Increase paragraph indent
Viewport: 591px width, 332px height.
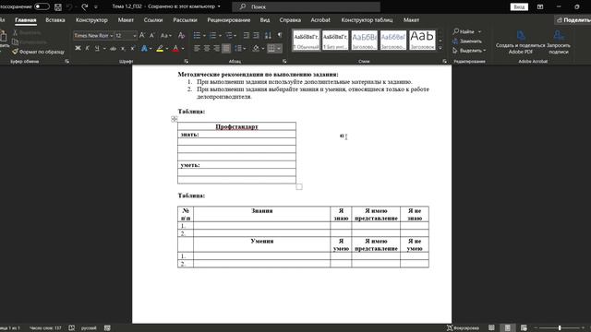[256, 35]
